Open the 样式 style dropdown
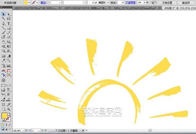The height and width of the screenshot is (134, 196). point(123,3)
